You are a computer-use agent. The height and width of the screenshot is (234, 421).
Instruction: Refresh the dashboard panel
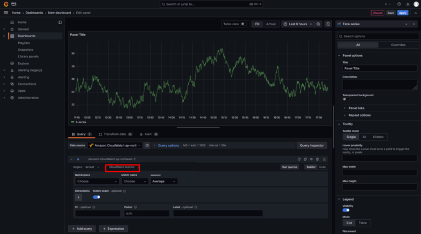point(328,24)
